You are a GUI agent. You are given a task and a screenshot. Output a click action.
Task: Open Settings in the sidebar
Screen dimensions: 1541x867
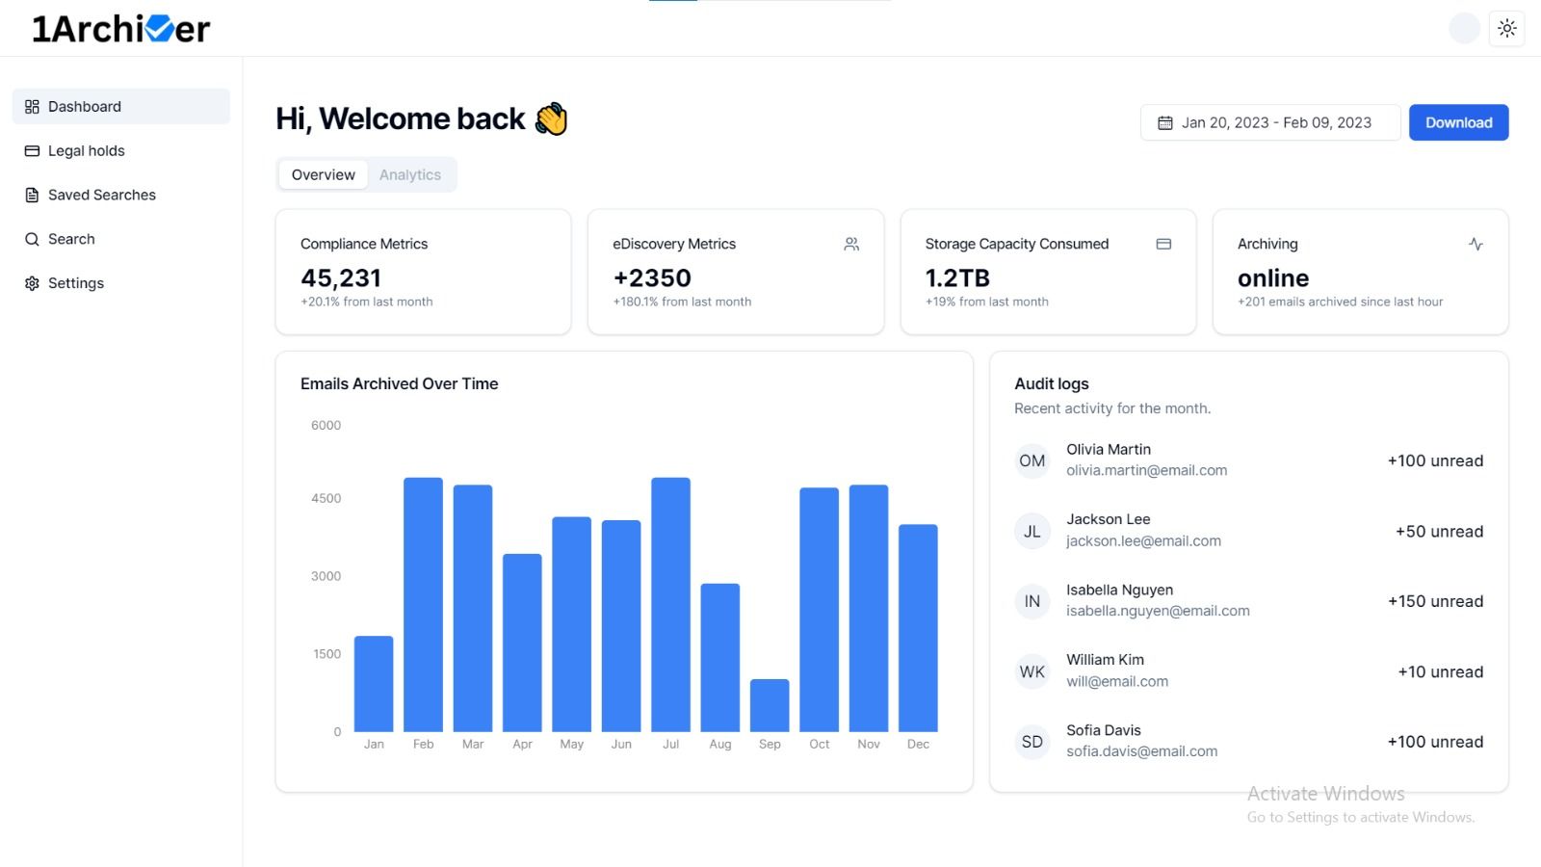[121, 283]
